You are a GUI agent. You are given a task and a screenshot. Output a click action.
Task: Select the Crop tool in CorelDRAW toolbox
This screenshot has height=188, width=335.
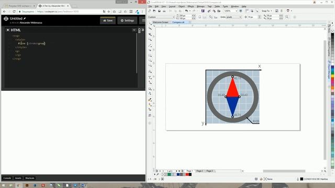150,34
